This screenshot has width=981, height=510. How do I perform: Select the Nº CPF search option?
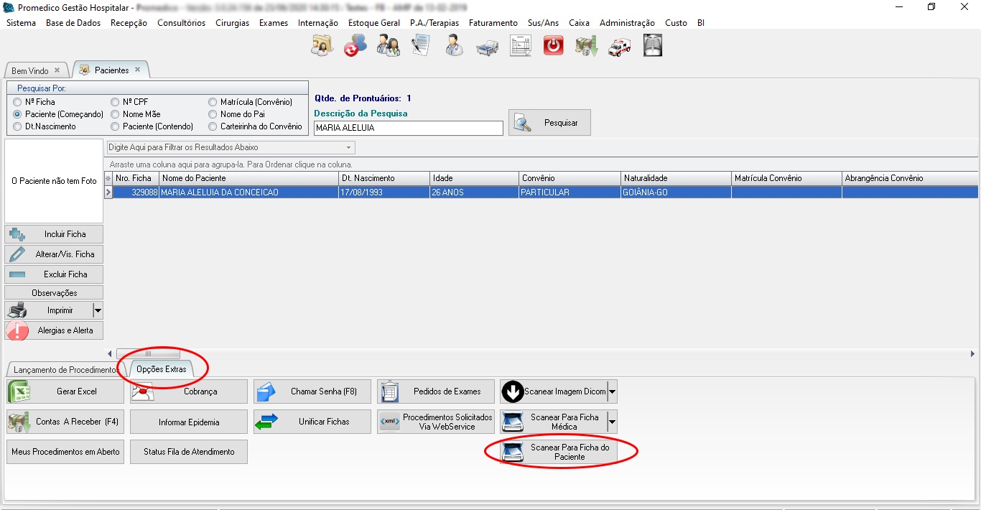pos(115,102)
